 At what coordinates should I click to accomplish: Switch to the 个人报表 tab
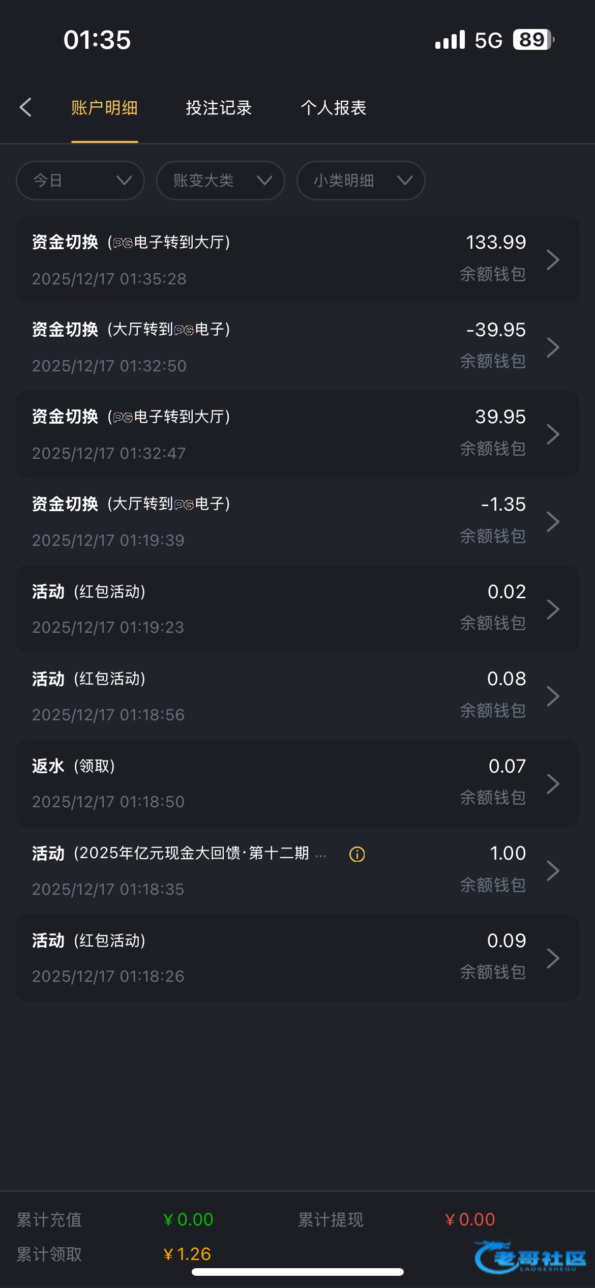coord(334,108)
